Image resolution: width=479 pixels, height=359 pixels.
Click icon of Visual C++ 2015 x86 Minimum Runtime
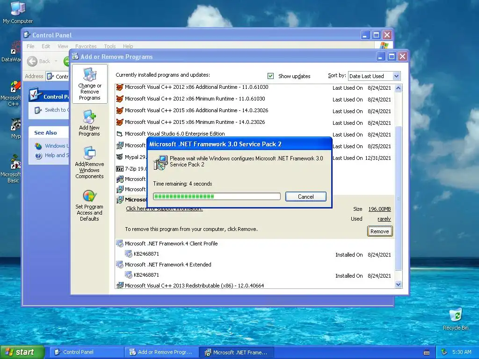(x=120, y=122)
